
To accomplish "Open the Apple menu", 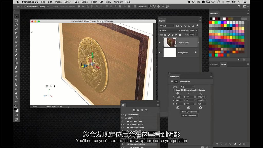I will tap(18, 2).
